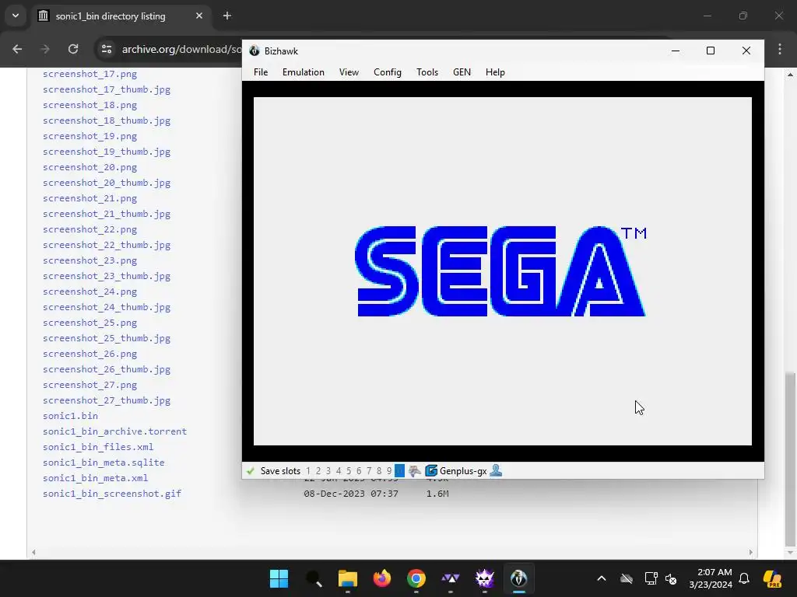This screenshot has height=597, width=797.
Task: Open screenshot_17.png link
Action: 90,74
